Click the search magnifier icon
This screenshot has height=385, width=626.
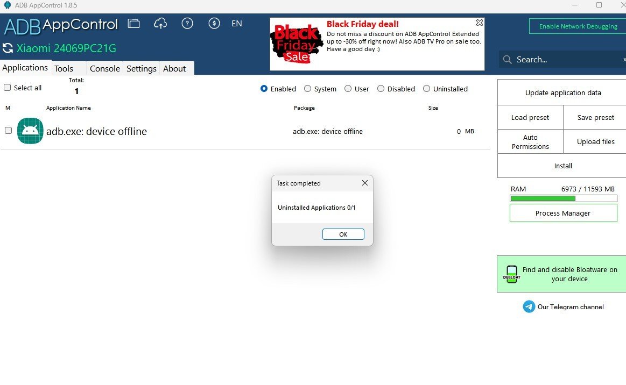coord(508,60)
